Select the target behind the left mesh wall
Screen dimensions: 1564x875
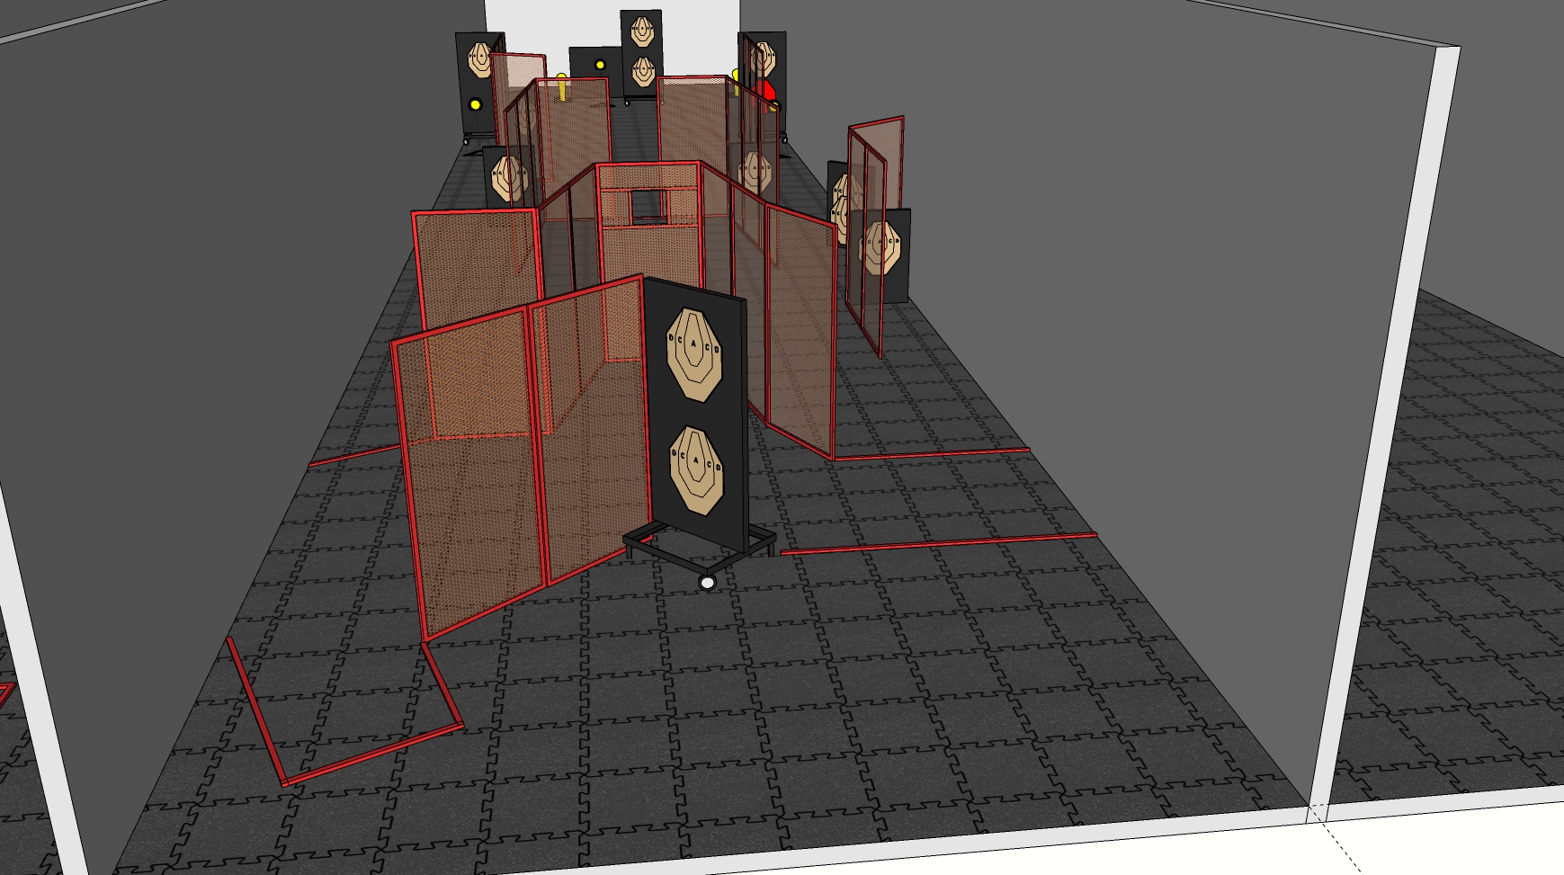509,177
